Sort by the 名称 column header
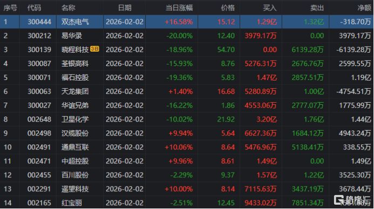 [x=68, y=8]
